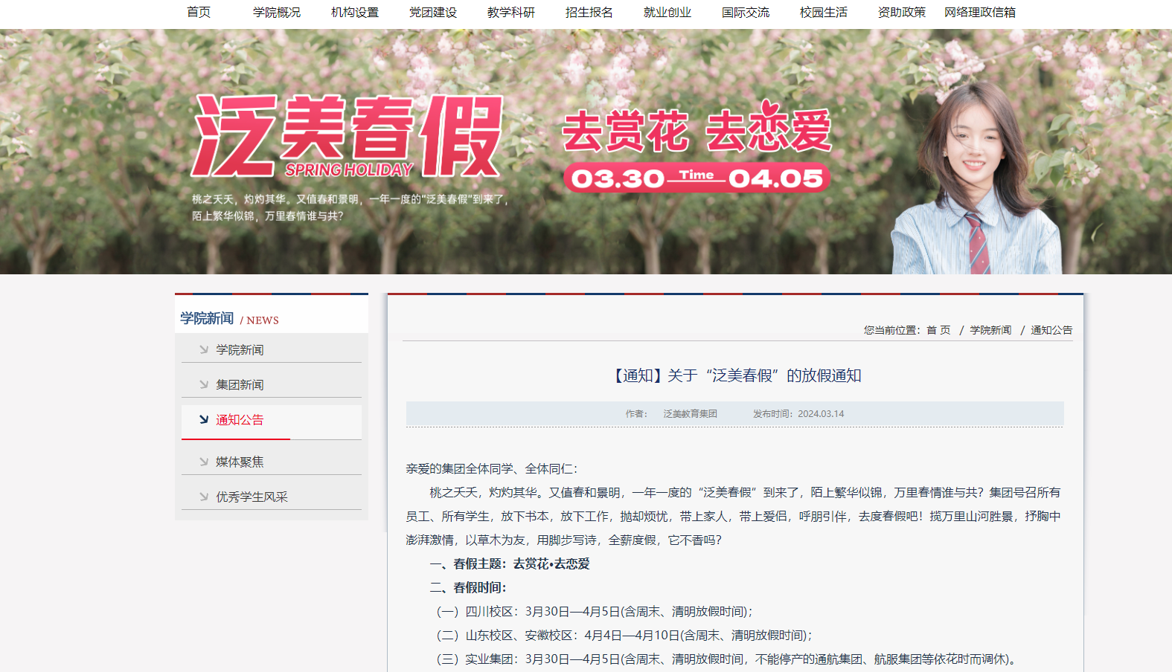This screenshot has width=1172, height=672.
Task: Click the arrow icon beside 媒体聚焦
Action: tap(203, 462)
